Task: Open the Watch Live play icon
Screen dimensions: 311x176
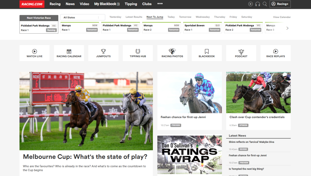Action: click(x=34, y=52)
